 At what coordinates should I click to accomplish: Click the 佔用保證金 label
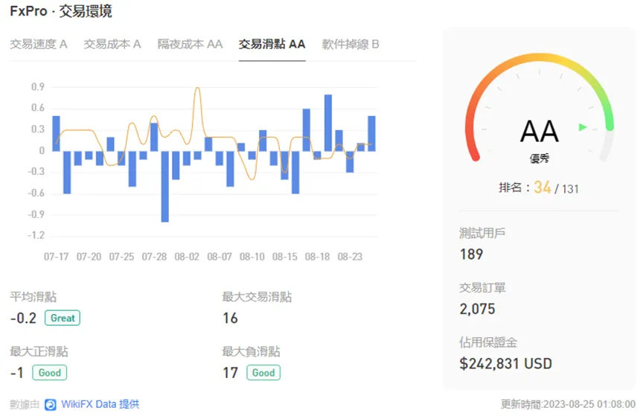coord(488,342)
